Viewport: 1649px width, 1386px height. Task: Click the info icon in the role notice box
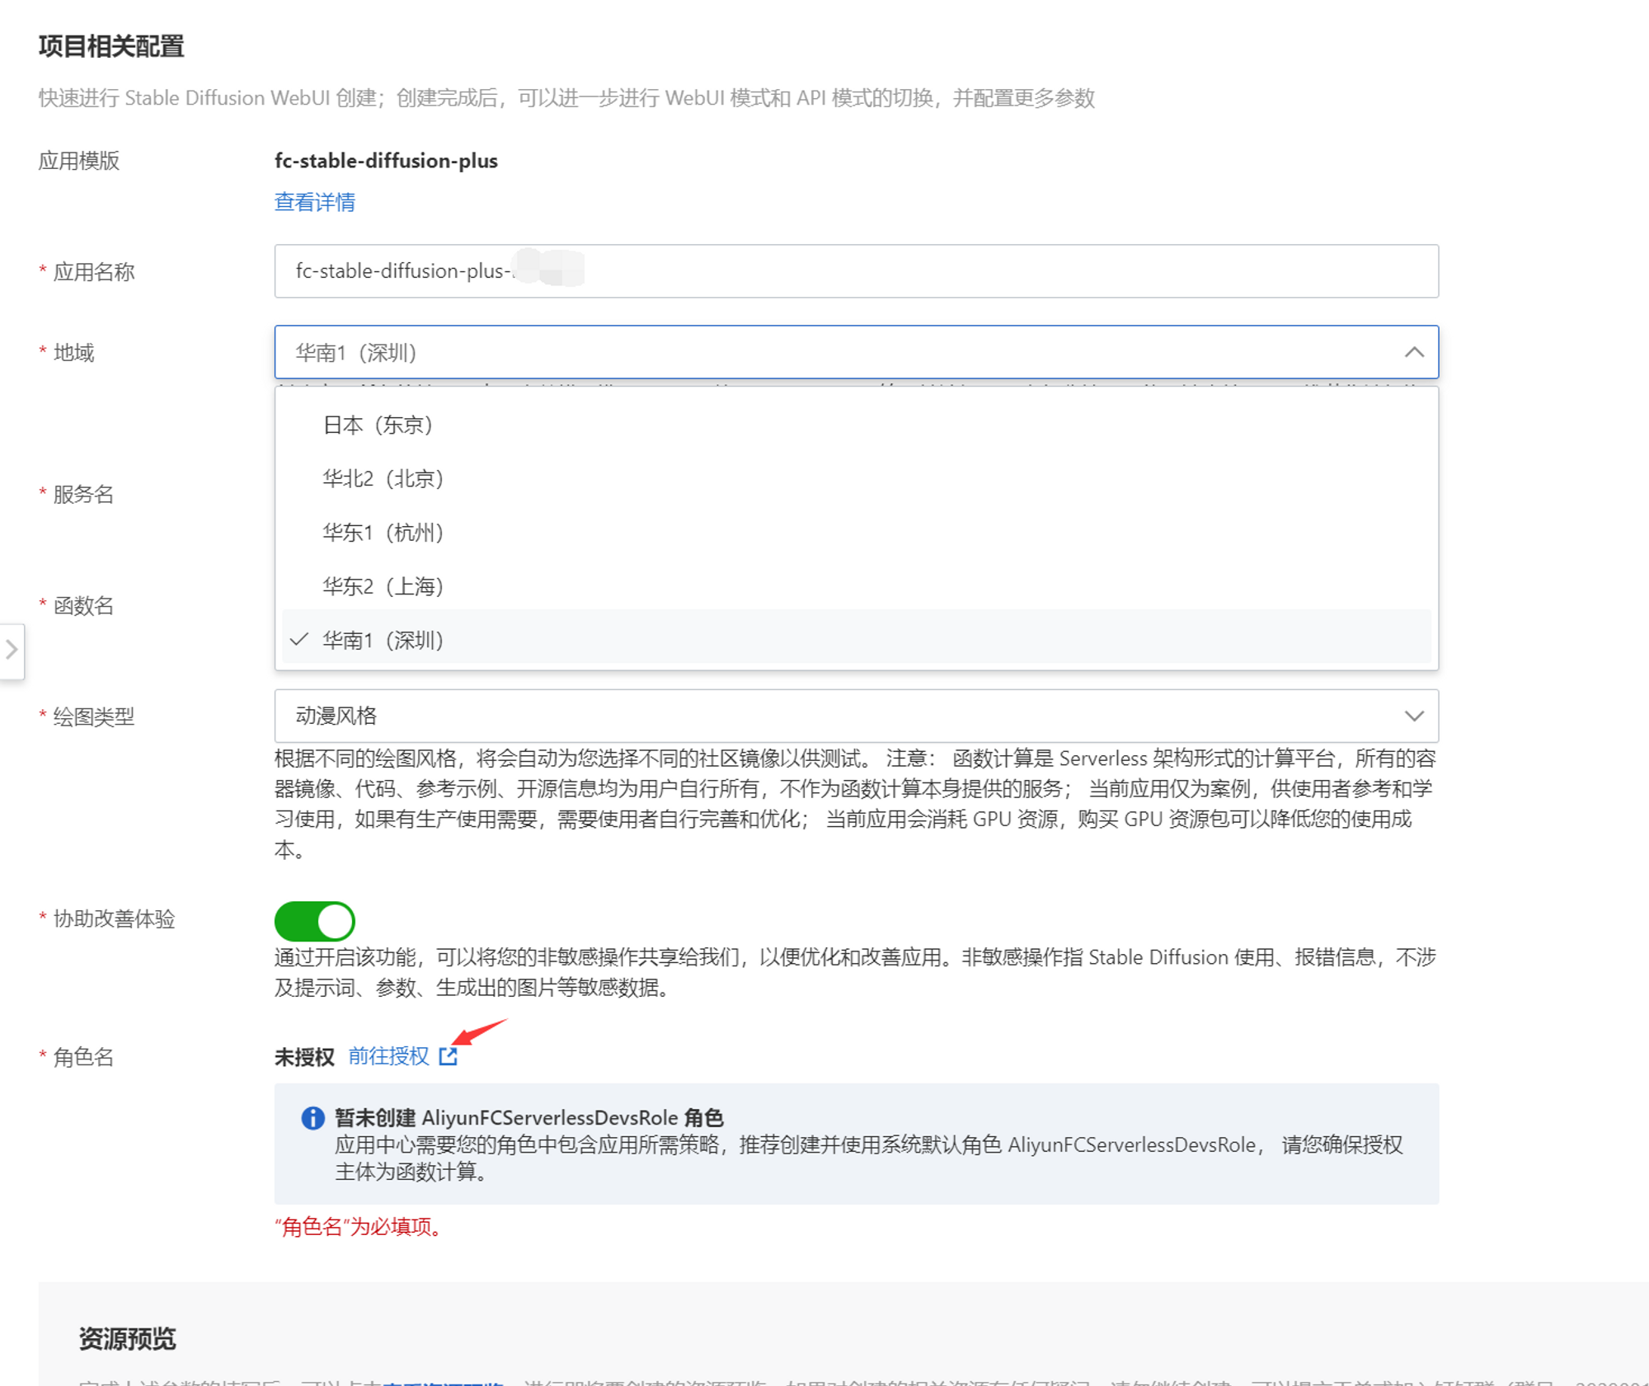[312, 1118]
